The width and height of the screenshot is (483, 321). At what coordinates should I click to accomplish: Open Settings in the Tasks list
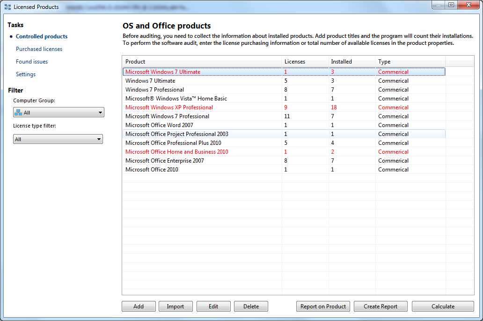(26, 74)
